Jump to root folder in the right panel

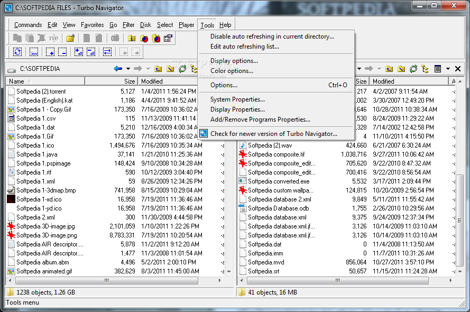tap(401, 69)
